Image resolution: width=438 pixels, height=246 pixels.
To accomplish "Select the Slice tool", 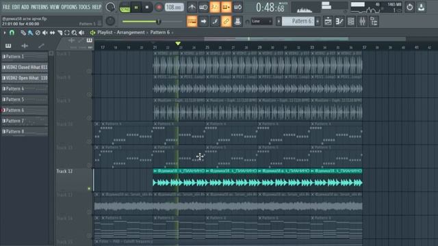I will [60, 33].
